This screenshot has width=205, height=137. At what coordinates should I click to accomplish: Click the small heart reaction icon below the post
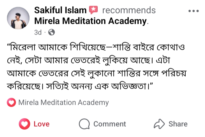11,103
